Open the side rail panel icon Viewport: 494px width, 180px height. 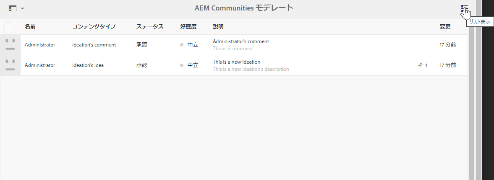13,8
